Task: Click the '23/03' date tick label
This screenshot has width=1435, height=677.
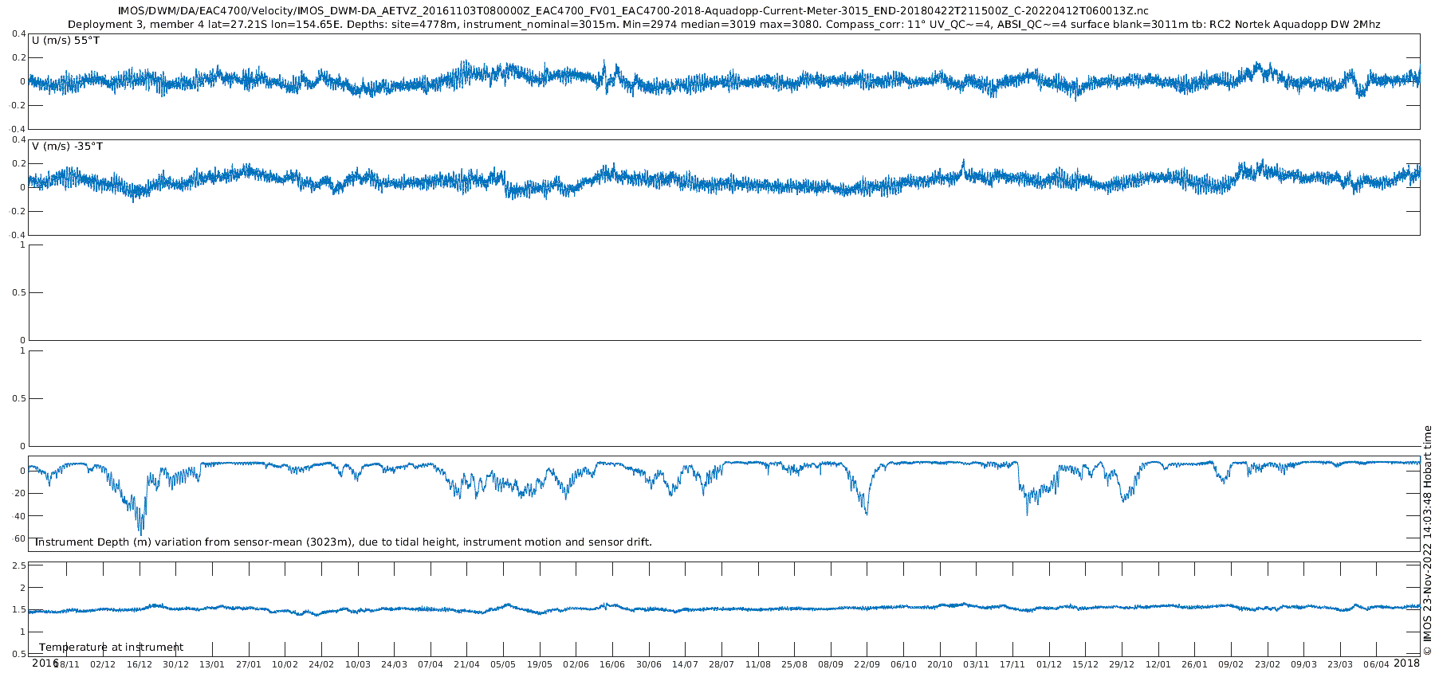Action: click(1341, 665)
